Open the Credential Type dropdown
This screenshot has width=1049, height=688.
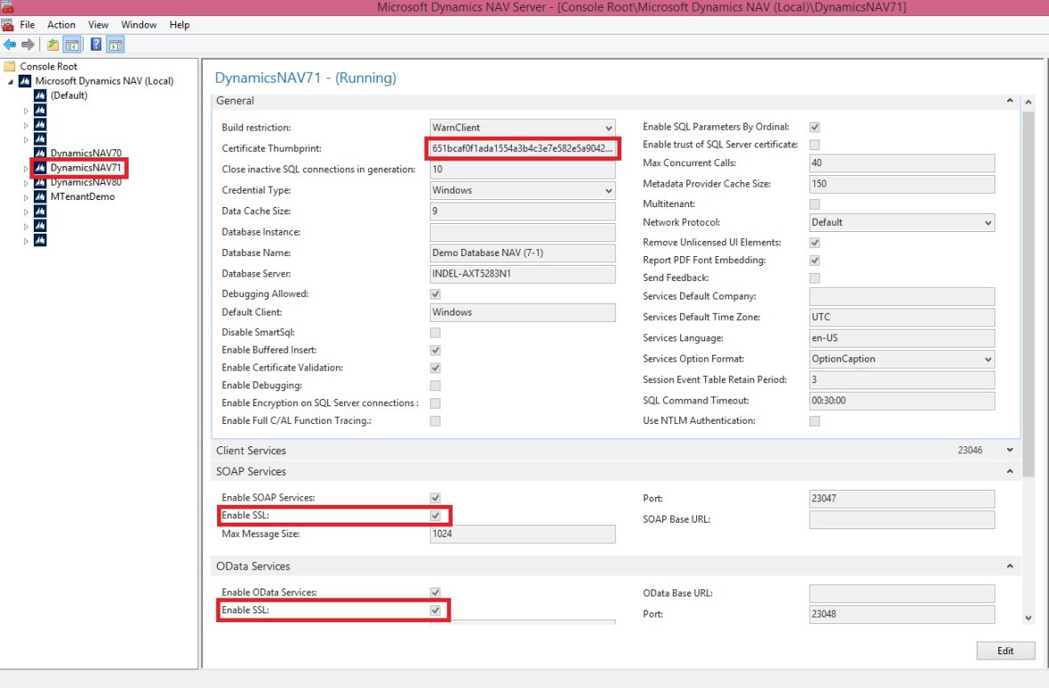point(523,190)
